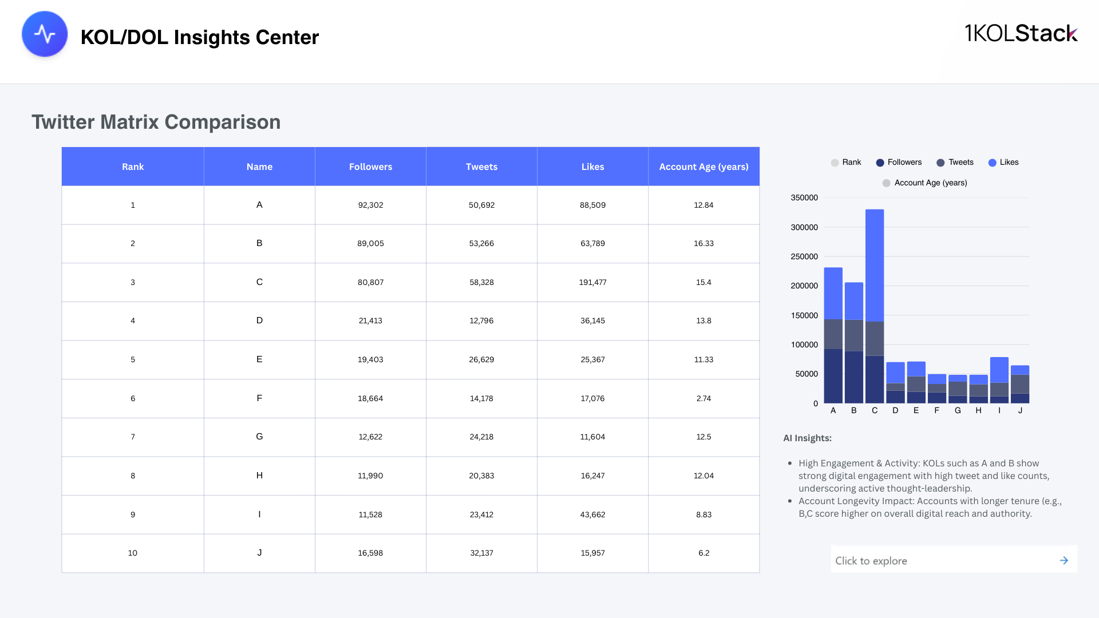This screenshot has height=618, width=1099.
Task: Toggle Likes series in chart legend
Action: pos(1003,163)
